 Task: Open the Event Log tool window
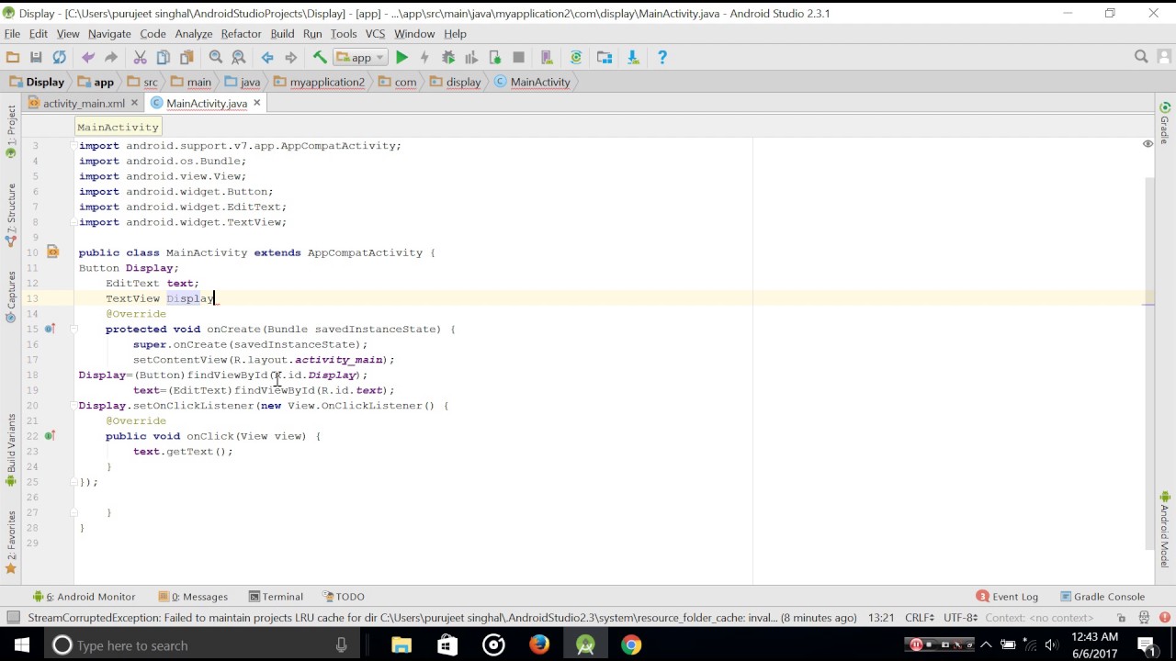coord(1007,597)
